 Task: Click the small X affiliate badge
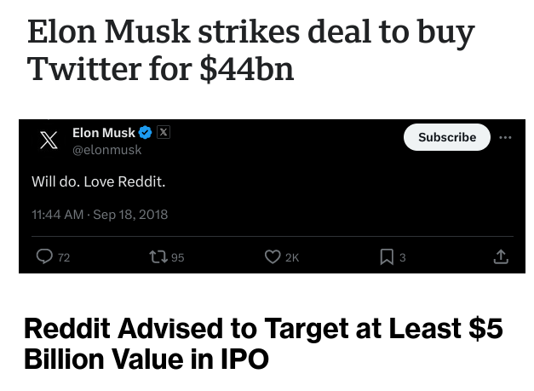tap(164, 133)
